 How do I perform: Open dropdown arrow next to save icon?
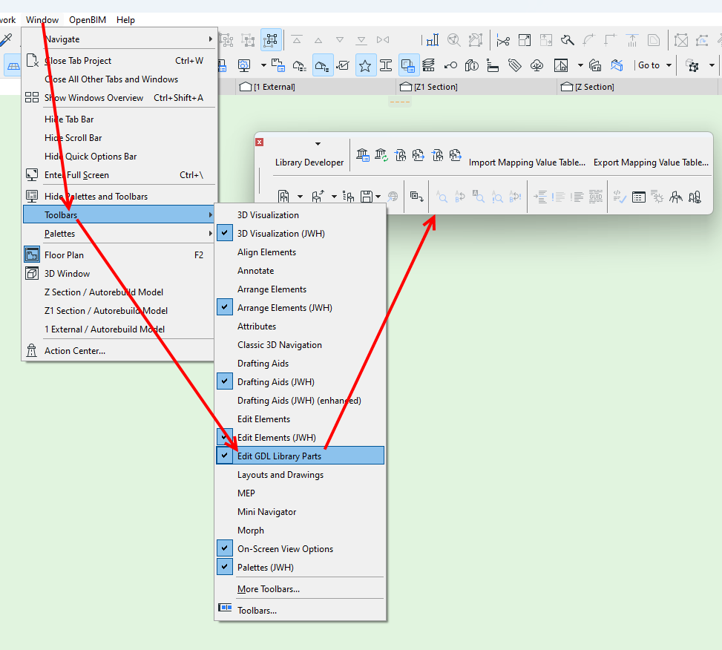coord(378,197)
